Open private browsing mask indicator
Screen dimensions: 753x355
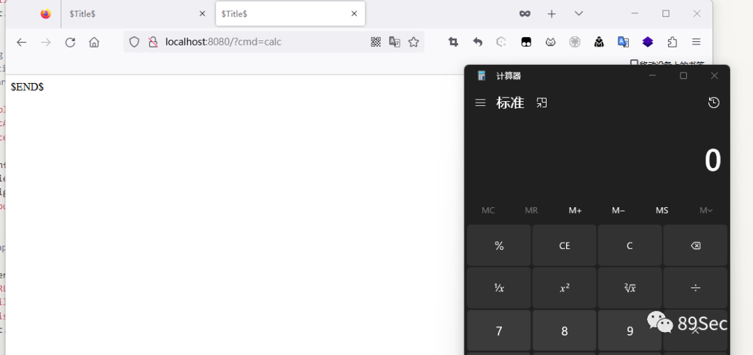pyautogui.click(x=525, y=14)
